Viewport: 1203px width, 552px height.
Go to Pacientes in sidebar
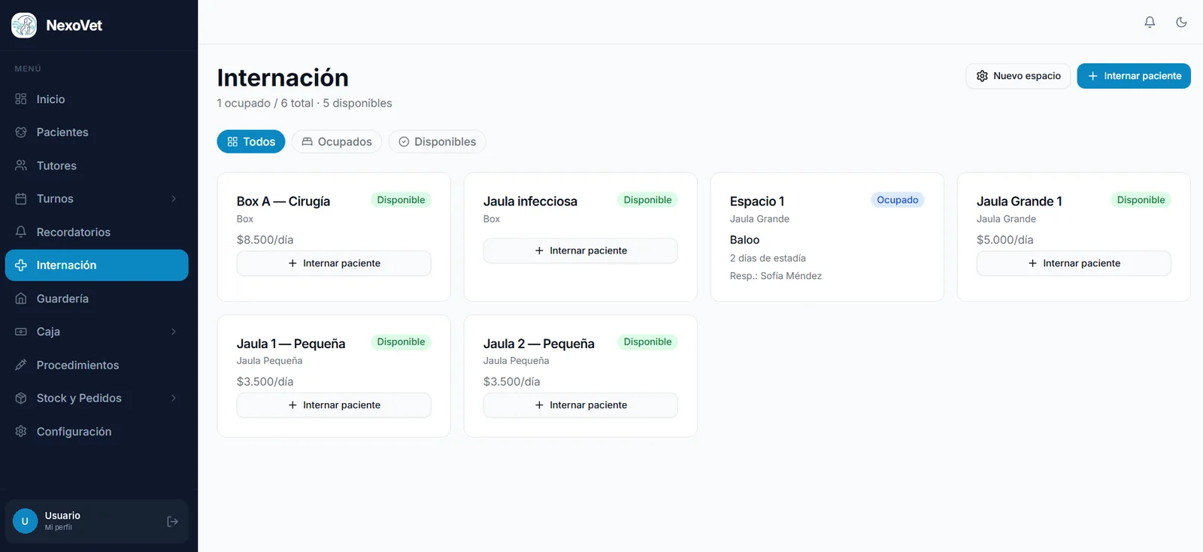tap(96, 132)
